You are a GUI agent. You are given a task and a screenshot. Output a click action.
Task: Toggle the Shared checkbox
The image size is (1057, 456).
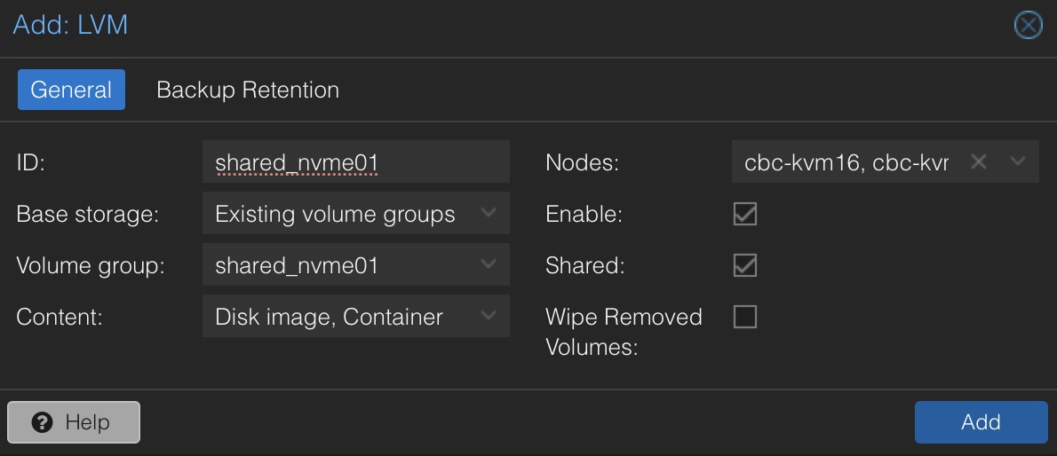coord(744,265)
